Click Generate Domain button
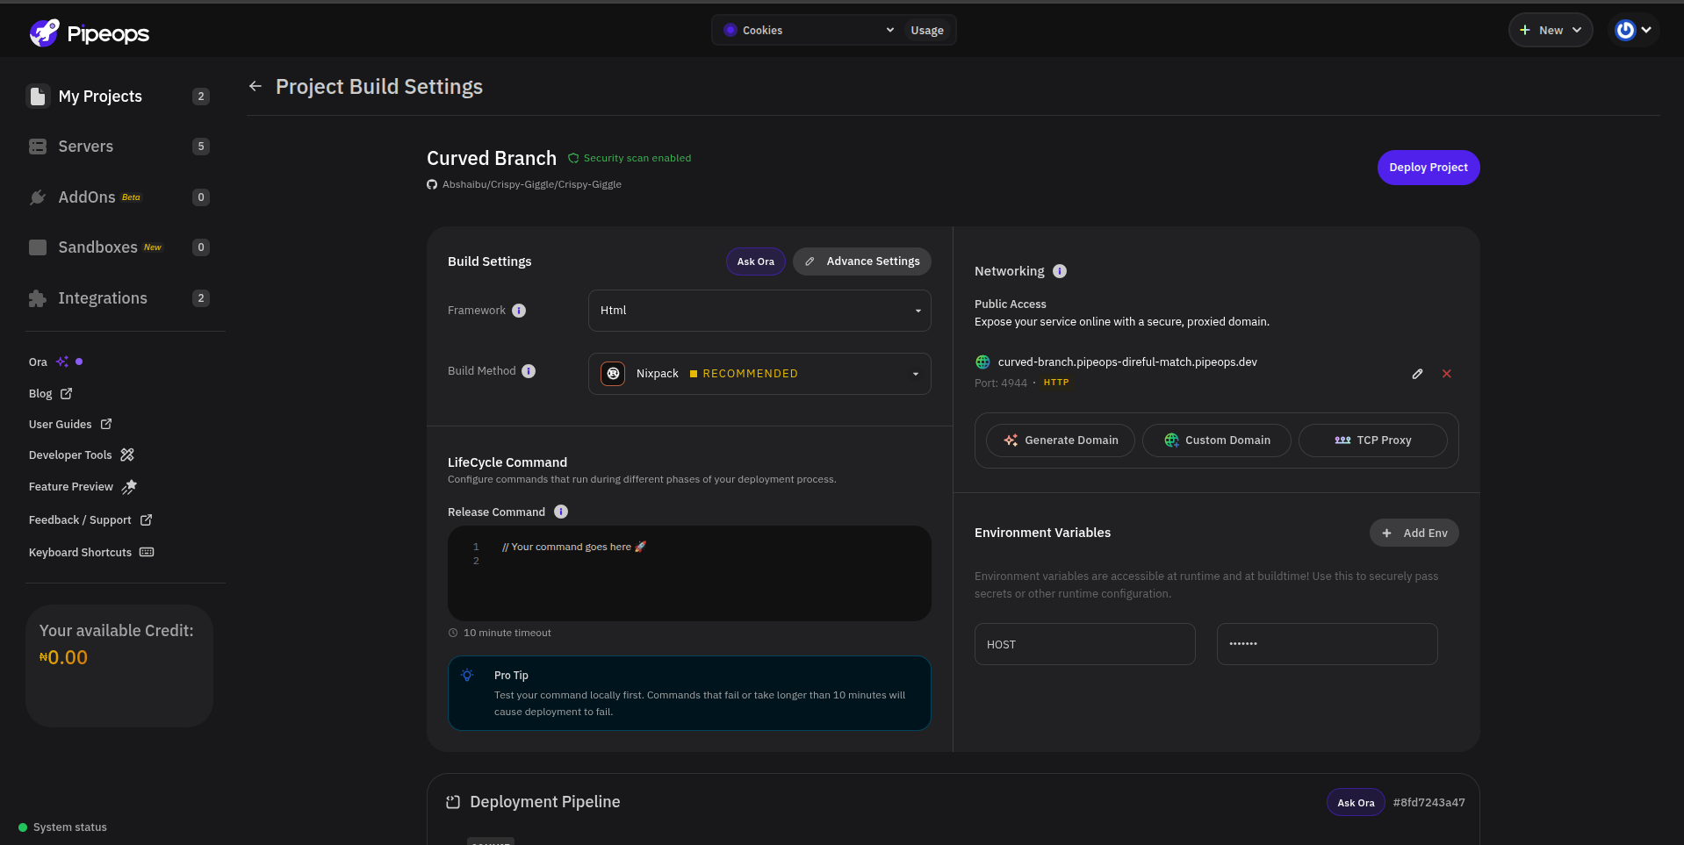 (1061, 440)
